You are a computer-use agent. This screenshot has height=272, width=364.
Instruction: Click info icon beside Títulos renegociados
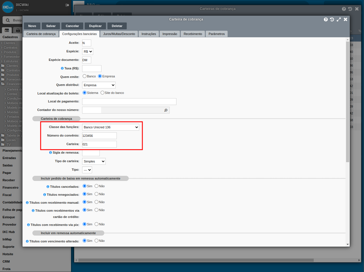point(45,195)
